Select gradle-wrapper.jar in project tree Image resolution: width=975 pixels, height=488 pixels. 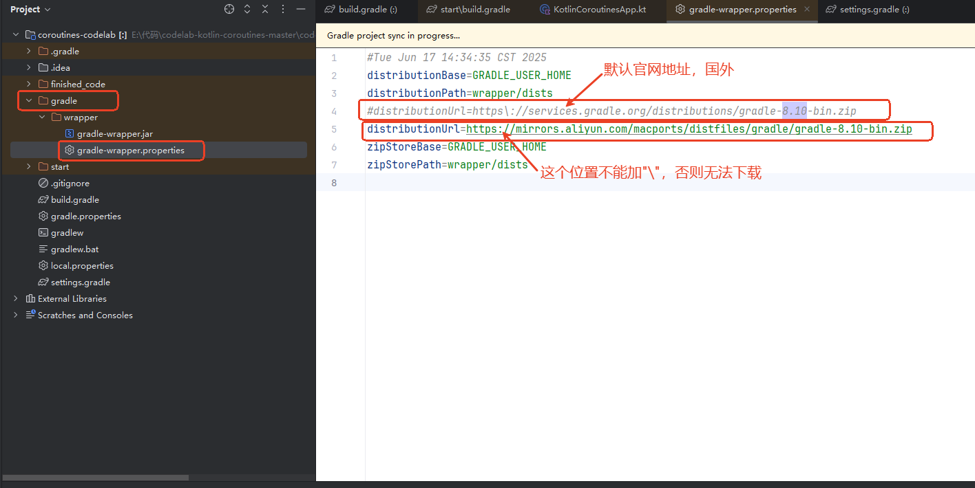point(115,133)
